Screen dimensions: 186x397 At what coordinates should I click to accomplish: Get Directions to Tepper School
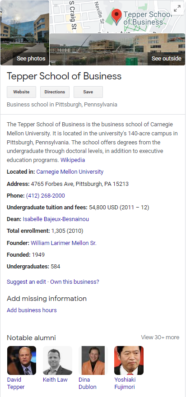(x=55, y=92)
